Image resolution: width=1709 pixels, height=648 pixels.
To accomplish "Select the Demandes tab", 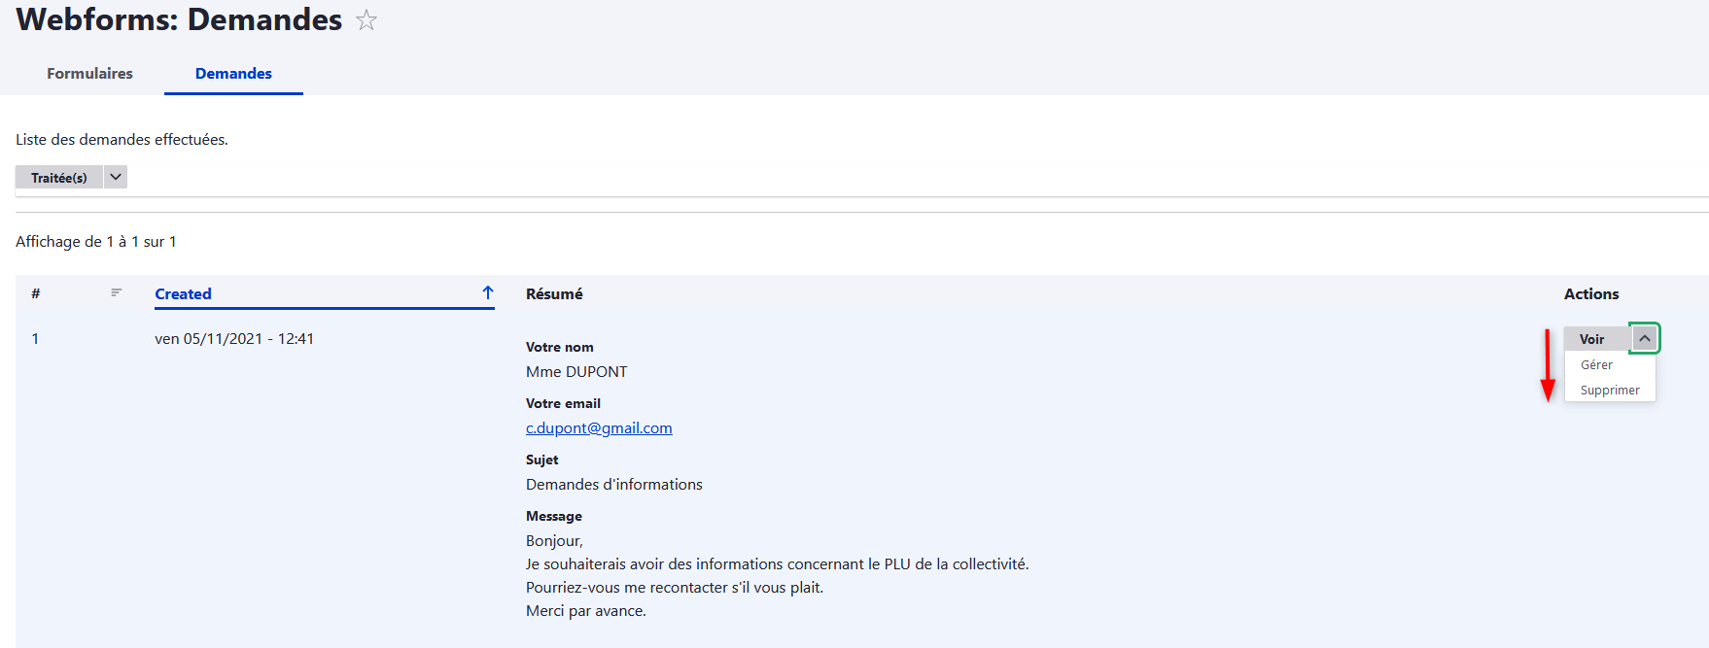I will (233, 74).
